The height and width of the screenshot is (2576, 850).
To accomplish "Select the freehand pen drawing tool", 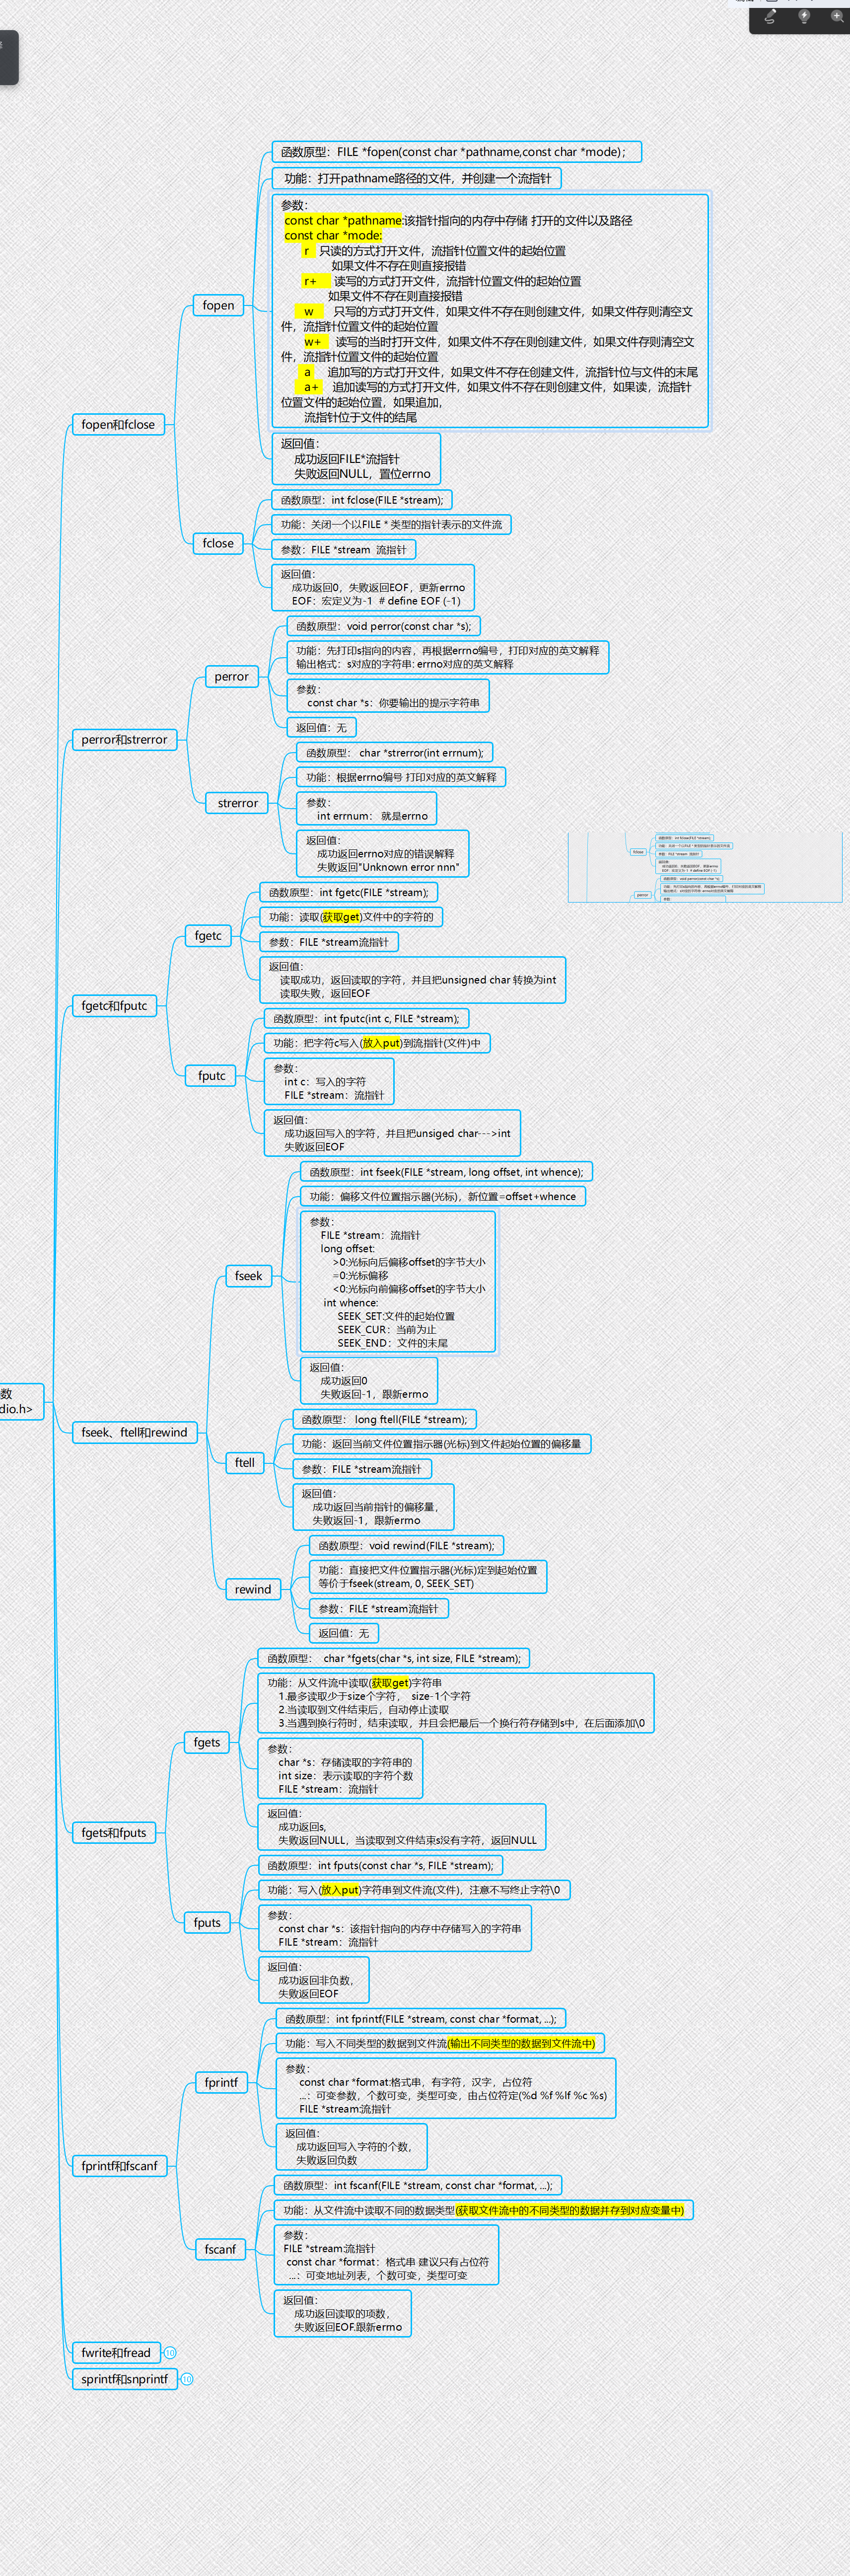I will click(770, 16).
